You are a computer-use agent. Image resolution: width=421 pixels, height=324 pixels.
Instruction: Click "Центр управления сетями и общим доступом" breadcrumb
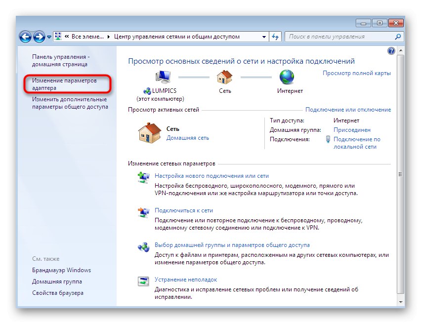click(x=177, y=37)
